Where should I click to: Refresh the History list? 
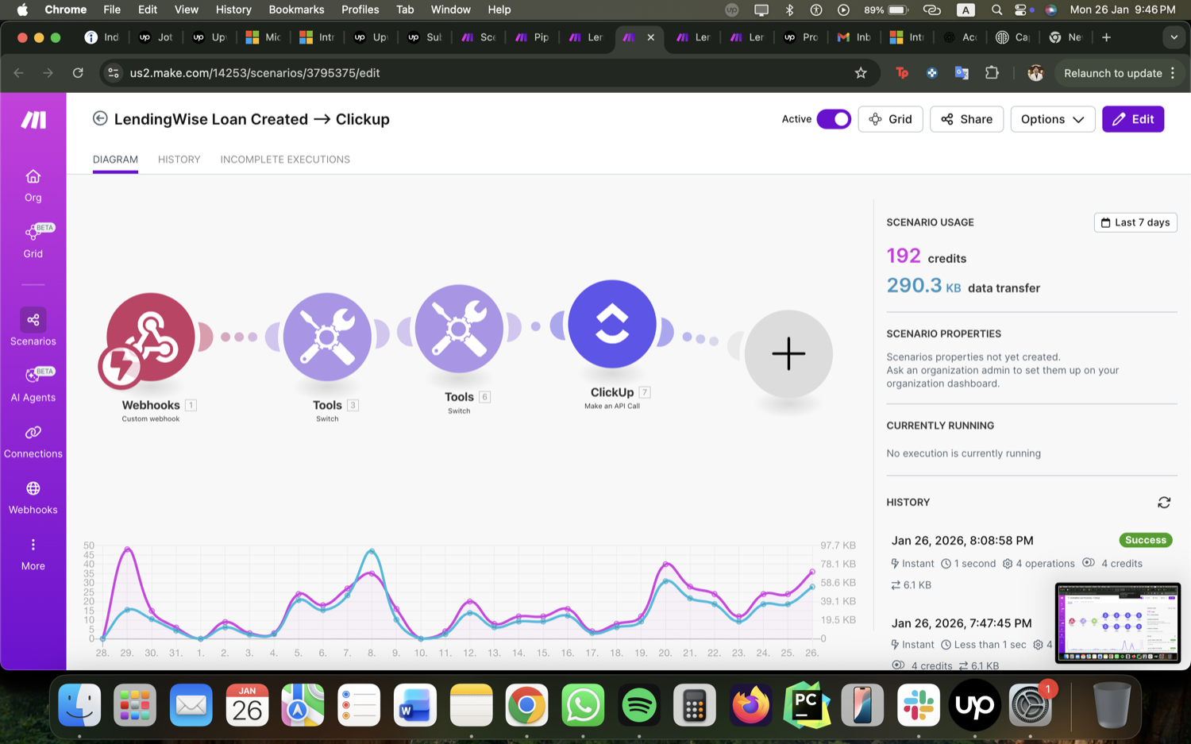1164,503
